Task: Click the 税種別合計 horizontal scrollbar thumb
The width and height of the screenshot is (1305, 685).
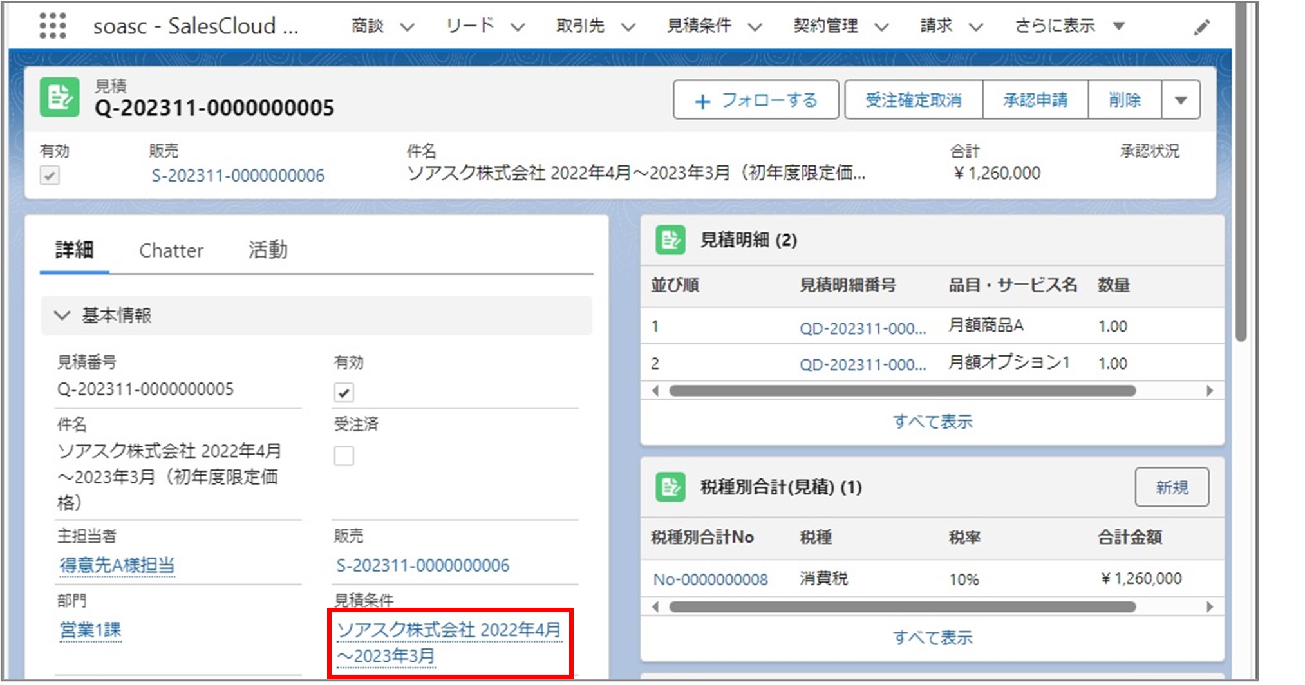Action: click(903, 606)
